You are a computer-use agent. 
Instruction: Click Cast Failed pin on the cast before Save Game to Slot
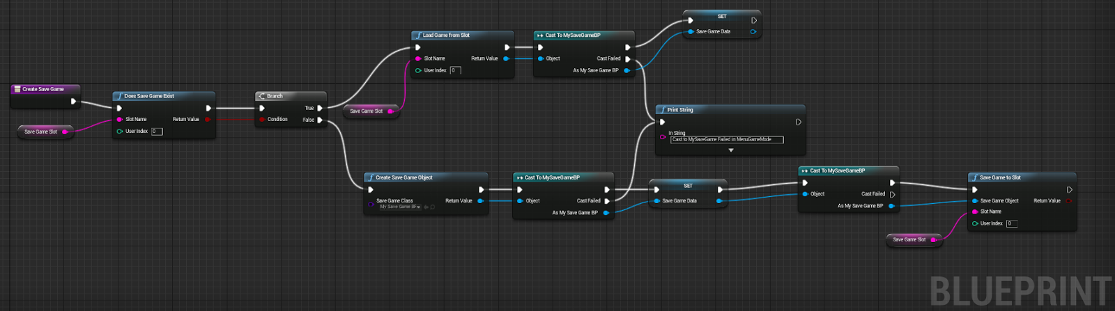tap(893, 194)
